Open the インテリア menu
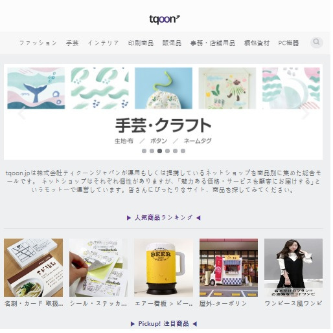 click(103, 43)
